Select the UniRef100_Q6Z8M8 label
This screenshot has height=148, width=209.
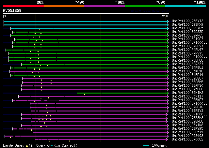click(187, 118)
